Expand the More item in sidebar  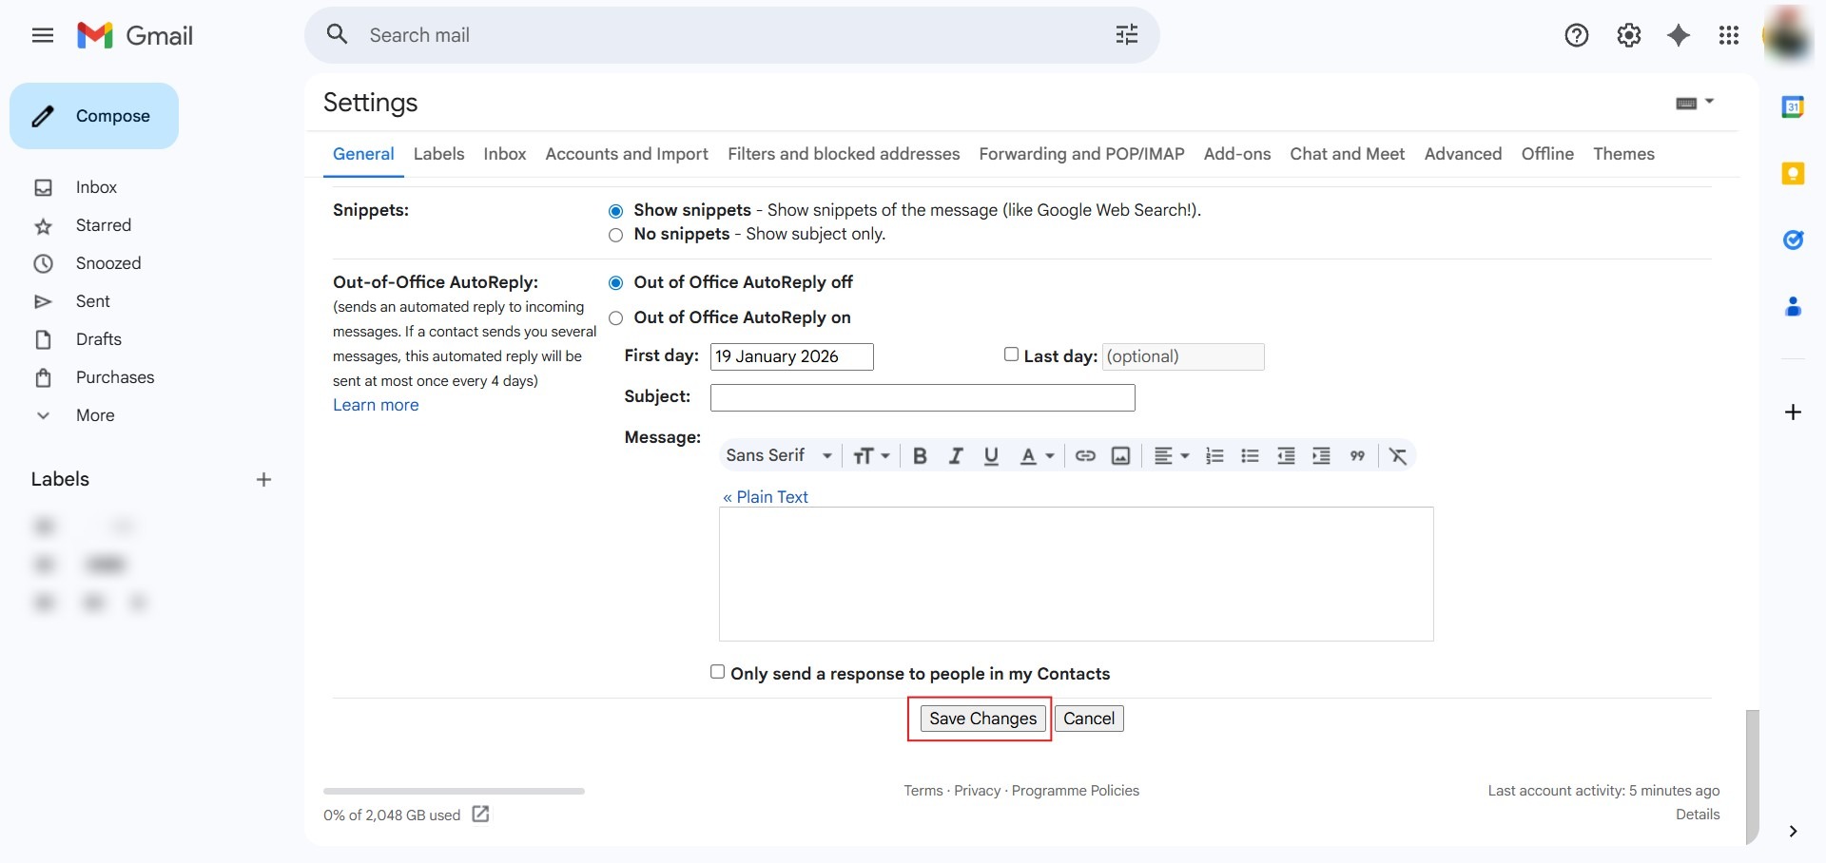[x=95, y=415]
